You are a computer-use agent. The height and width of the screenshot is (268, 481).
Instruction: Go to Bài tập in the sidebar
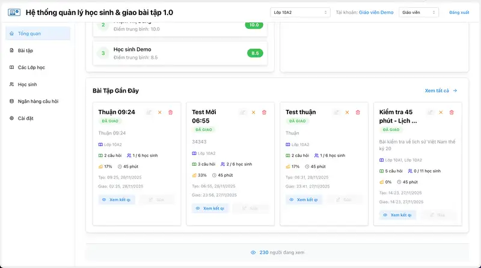click(37, 50)
